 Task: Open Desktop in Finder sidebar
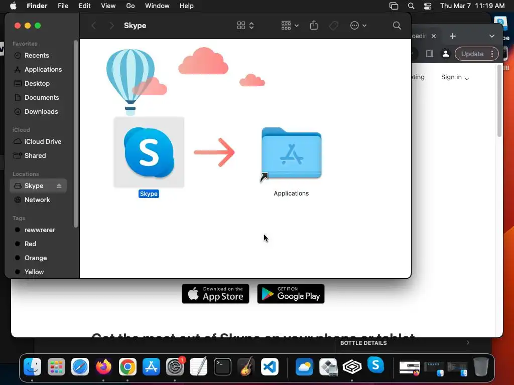point(38,84)
